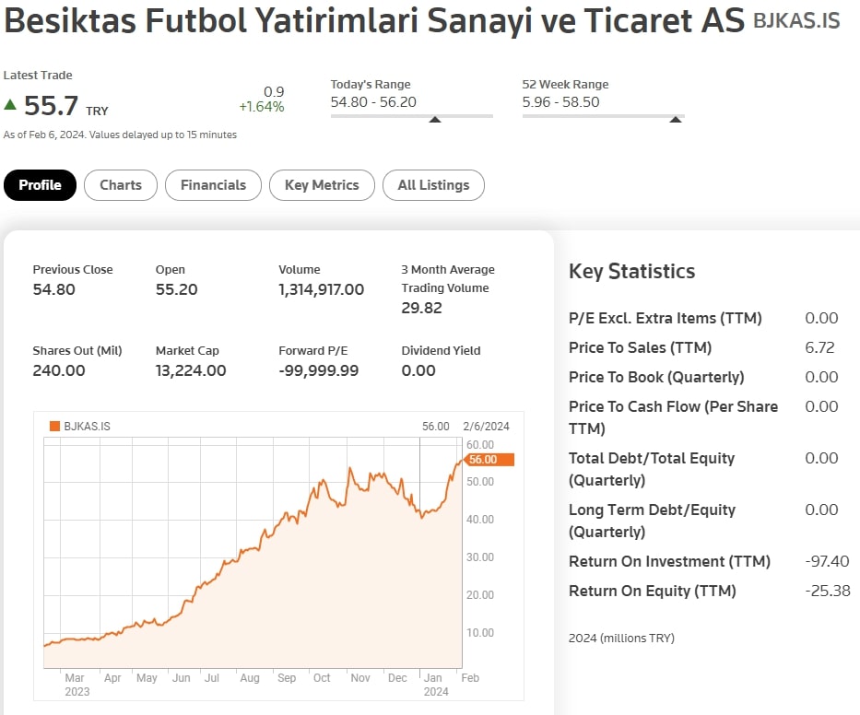Screen dimensions: 860x715
Task: Click the 30.00 label on price axis
Action: [x=480, y=557]
